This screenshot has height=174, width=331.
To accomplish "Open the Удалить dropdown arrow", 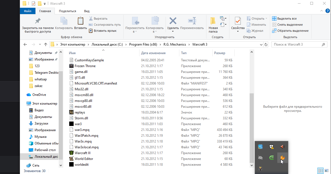I will click(x=173, y=31).
